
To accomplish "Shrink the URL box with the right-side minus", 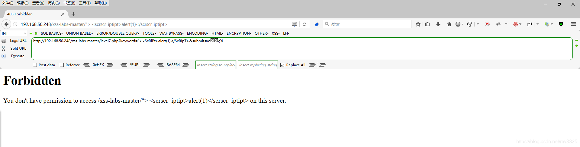I will point(576,40).
